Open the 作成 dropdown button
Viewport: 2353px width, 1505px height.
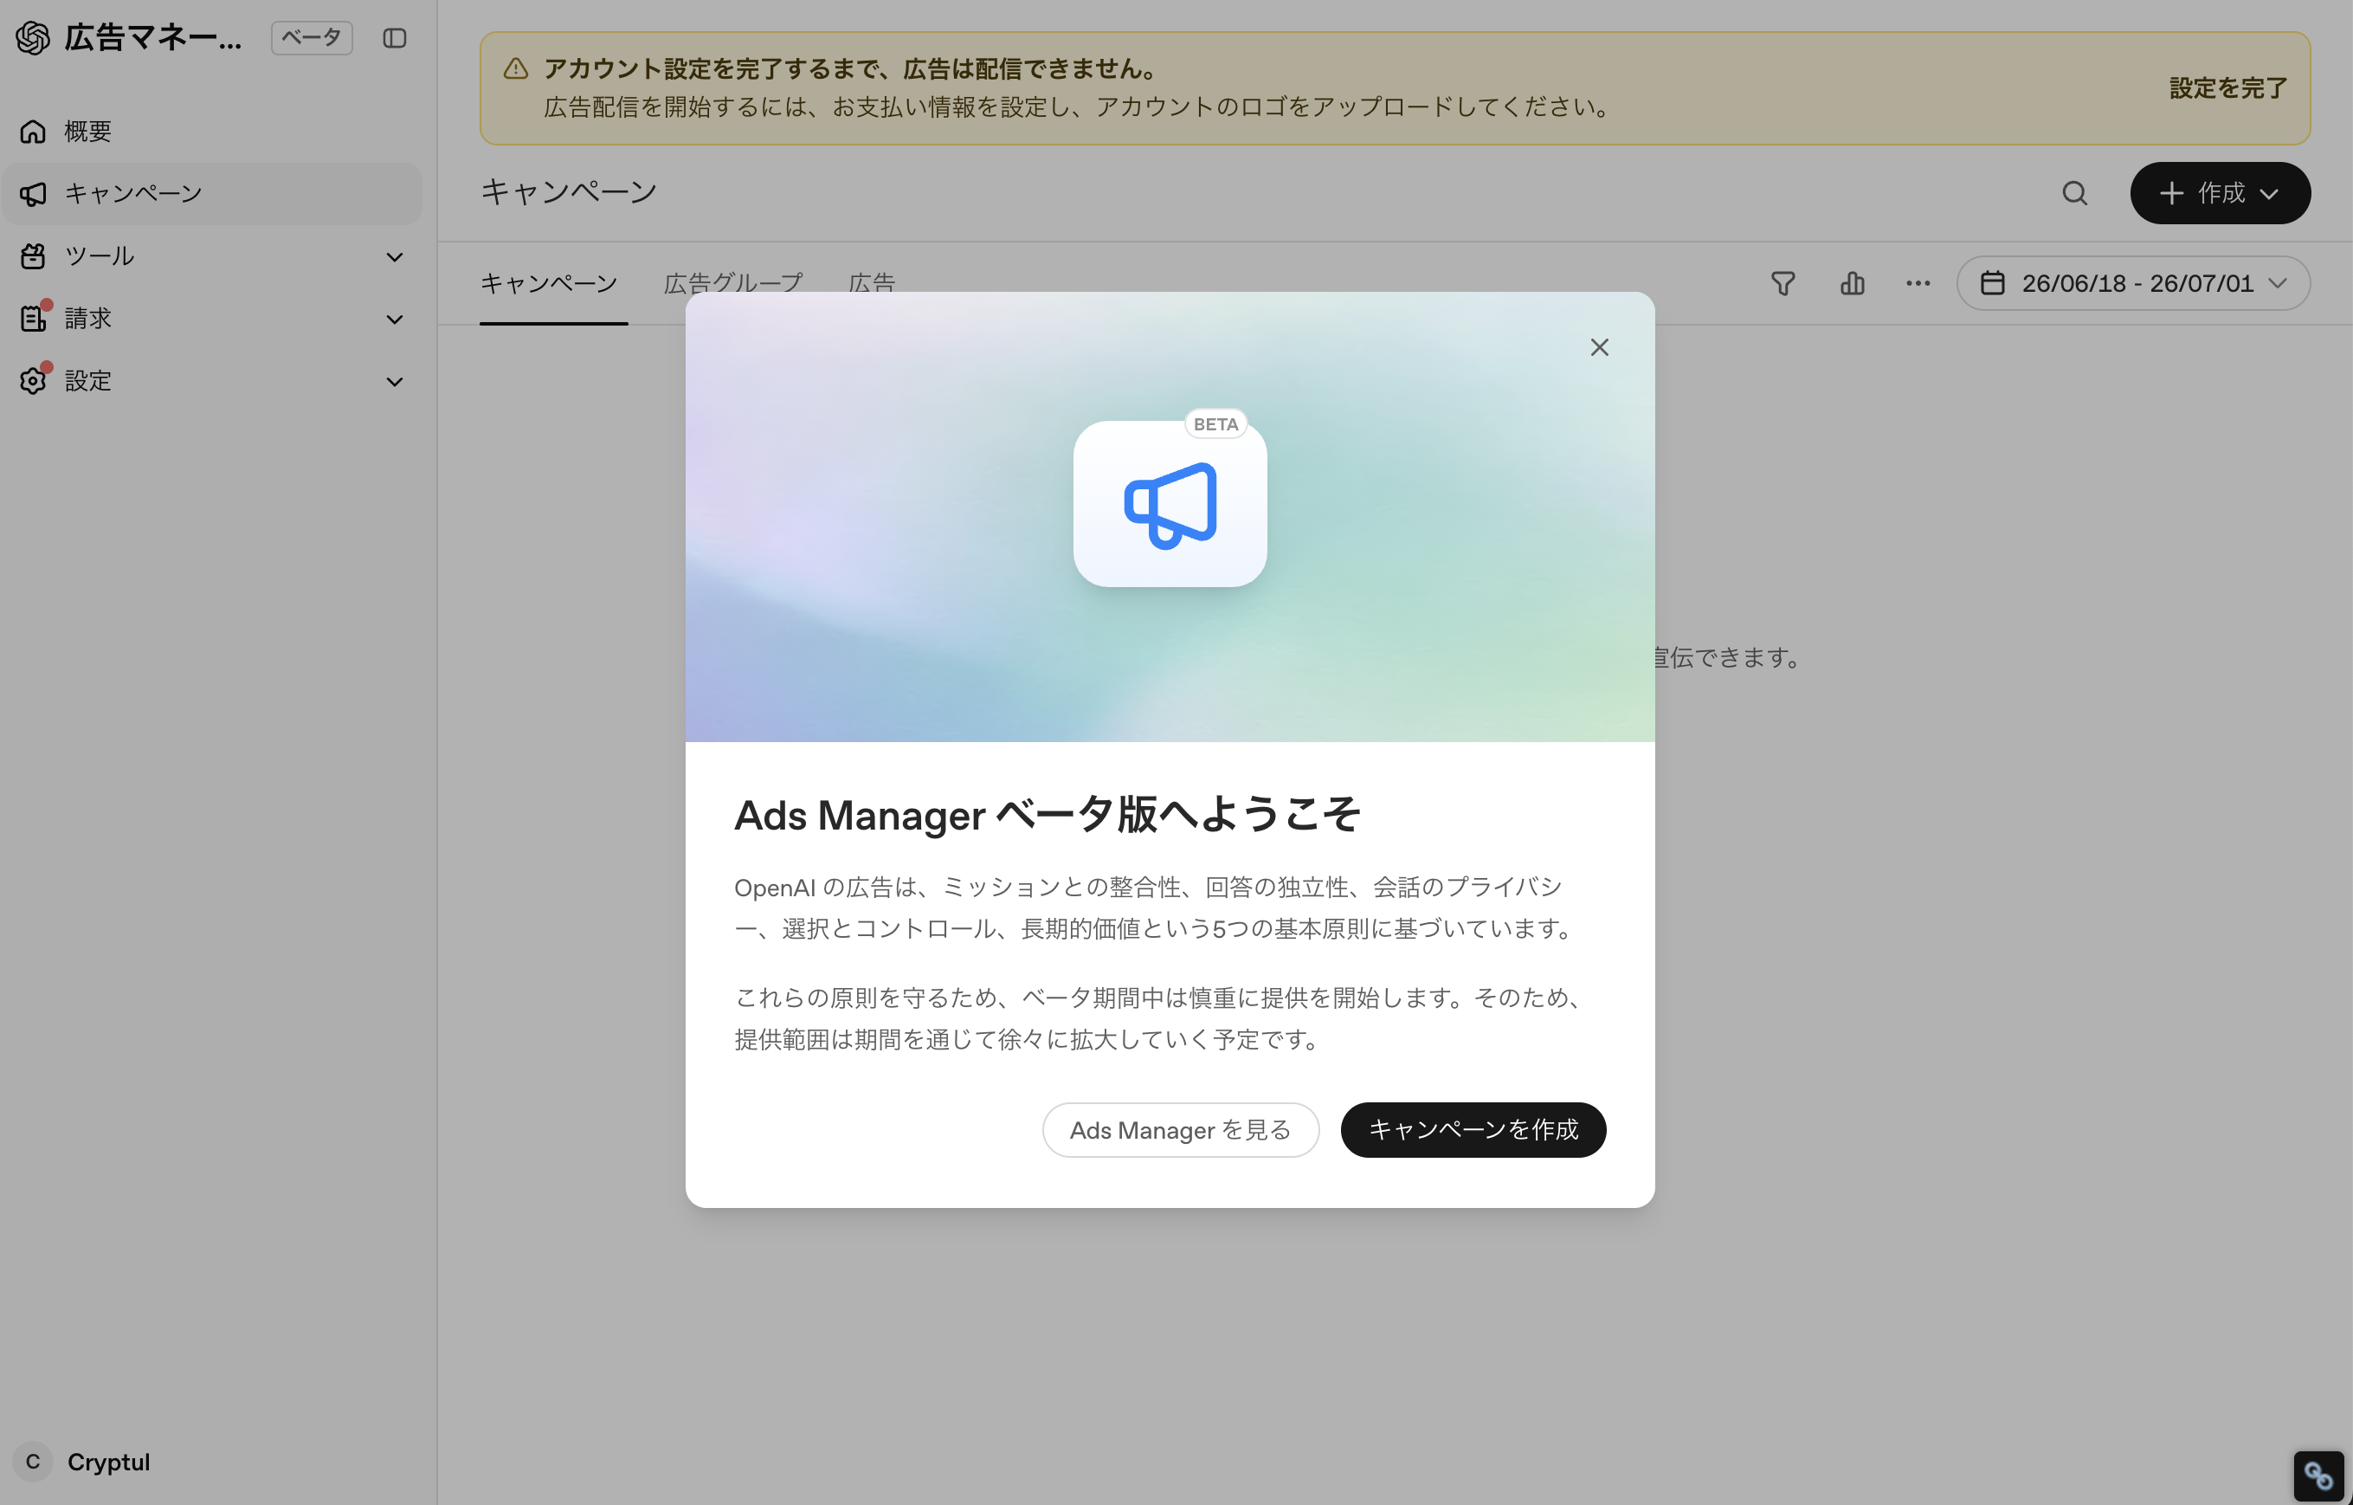pyautogui.click(x=2220, y=193)
